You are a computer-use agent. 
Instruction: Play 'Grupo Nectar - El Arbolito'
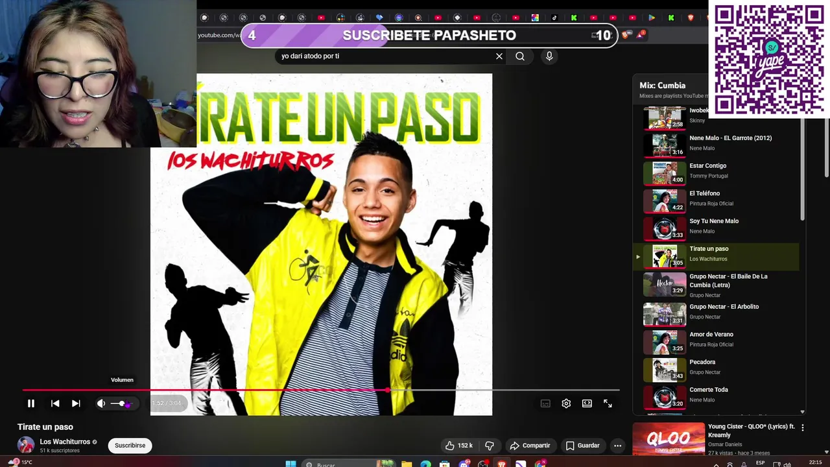click(716, 314)
